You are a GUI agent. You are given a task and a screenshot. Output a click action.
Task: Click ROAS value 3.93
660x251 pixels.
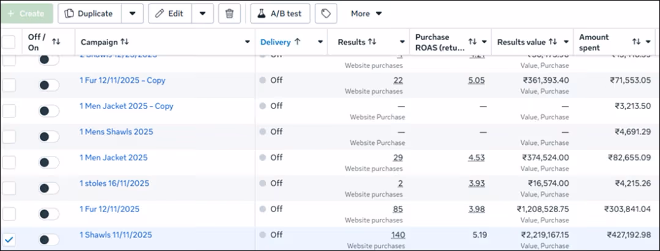pos(477,183)
